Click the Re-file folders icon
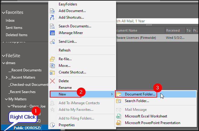Screen dimensions: 199x131 point(52,59)
